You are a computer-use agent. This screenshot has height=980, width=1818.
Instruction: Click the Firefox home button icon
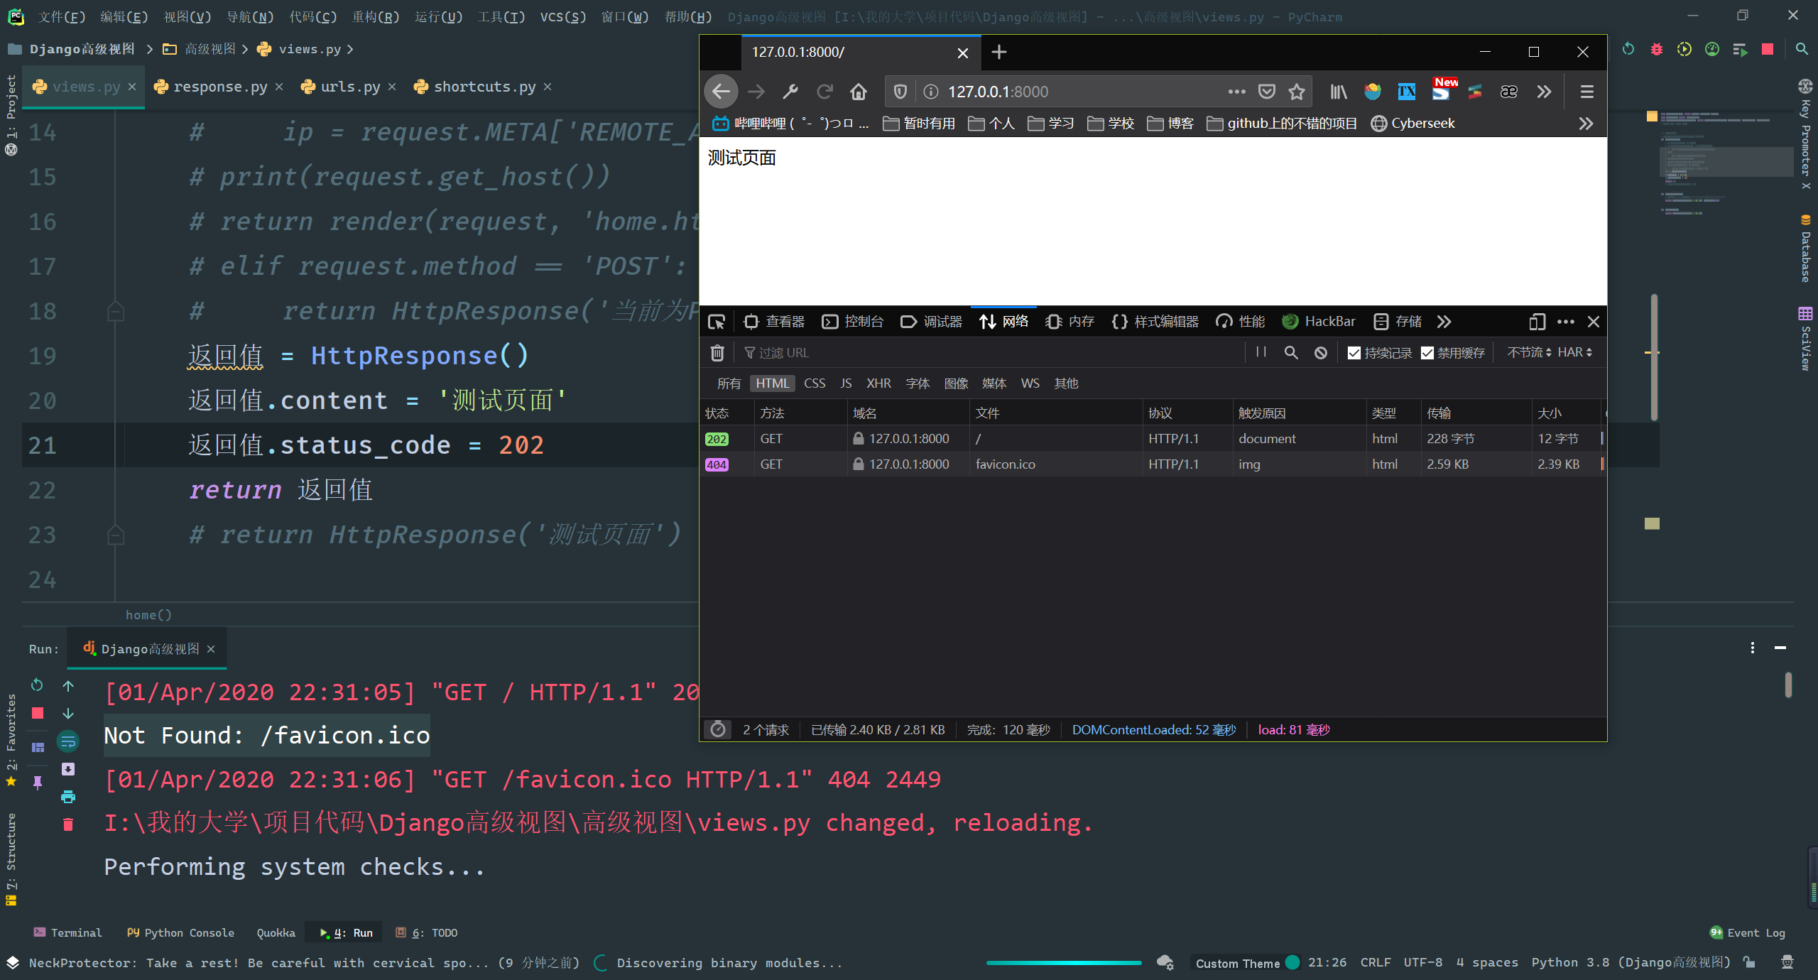pos(859,92)
